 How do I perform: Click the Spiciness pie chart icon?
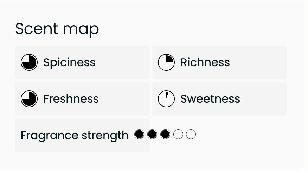[x=29, y=62]
